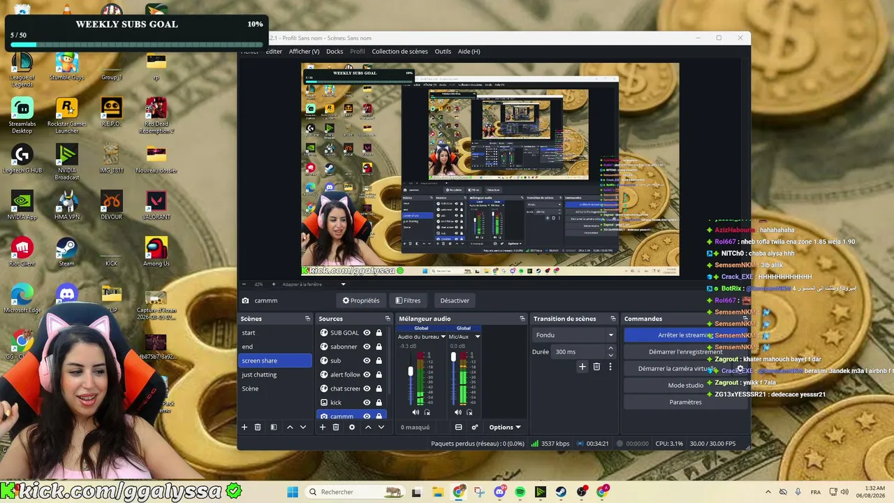Increase the transition Durée value
Image resolution: width=894 pixels, height=503 pixels.
point(610,349)
